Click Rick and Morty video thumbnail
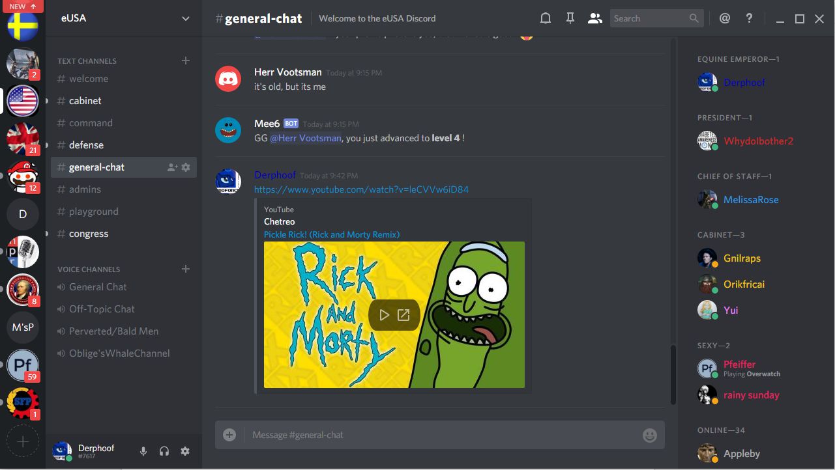Viewport: 835px width, 470px height. point(394,315)
